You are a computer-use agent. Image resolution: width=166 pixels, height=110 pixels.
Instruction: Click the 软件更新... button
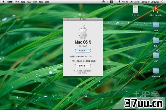click(x=83, y=51)
